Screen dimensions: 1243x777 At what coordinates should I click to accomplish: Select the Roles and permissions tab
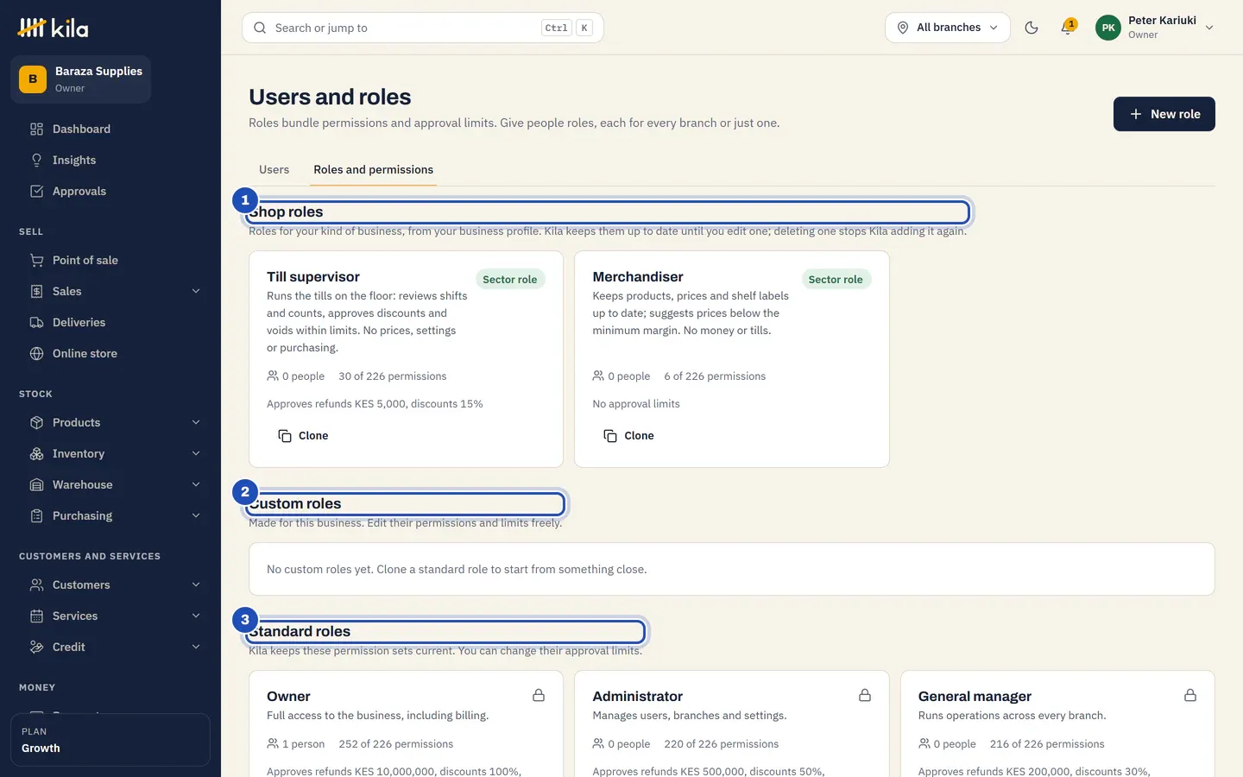tap(374, 170)
